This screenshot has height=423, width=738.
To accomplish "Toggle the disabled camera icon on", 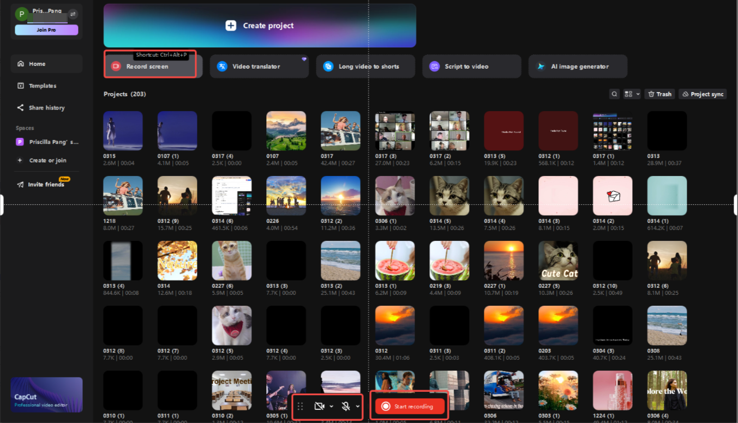I will pos(320,406).
